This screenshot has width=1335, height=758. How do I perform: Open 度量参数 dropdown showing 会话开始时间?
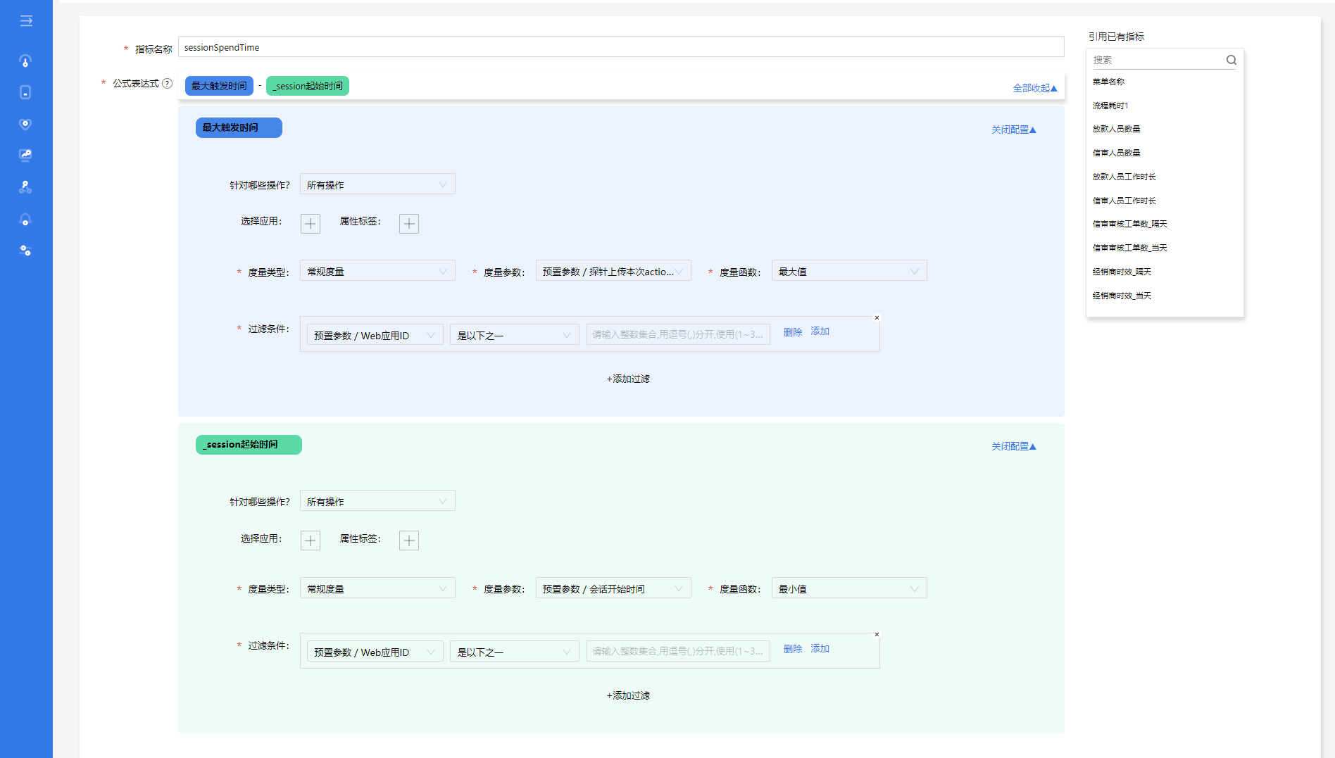[613, 589]
